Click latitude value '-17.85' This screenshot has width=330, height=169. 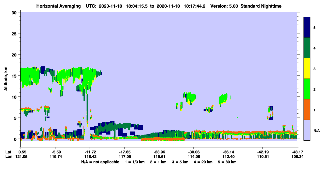124,152
